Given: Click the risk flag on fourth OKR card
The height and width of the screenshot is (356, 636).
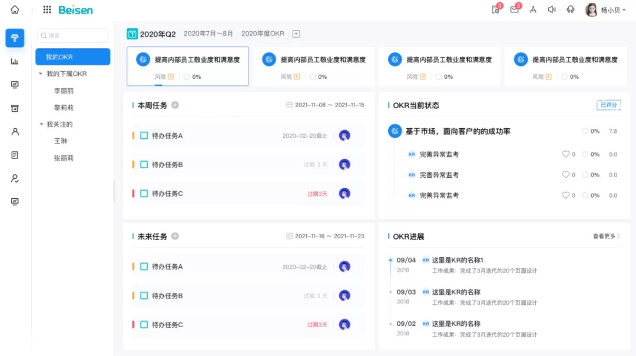Looking at the screenshot, I should point(548,76).
